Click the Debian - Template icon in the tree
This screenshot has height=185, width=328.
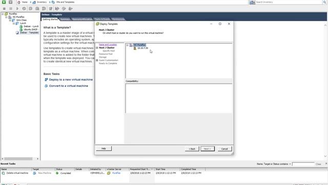17,33
